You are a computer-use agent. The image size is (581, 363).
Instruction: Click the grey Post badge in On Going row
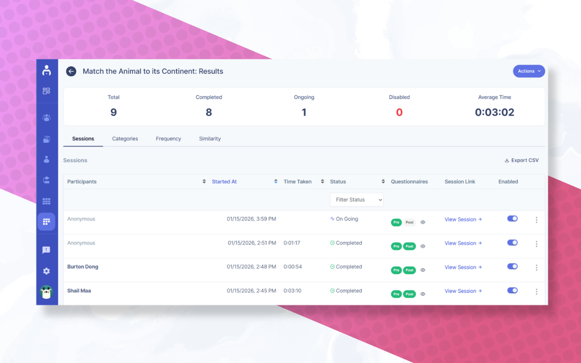[409, 222]
